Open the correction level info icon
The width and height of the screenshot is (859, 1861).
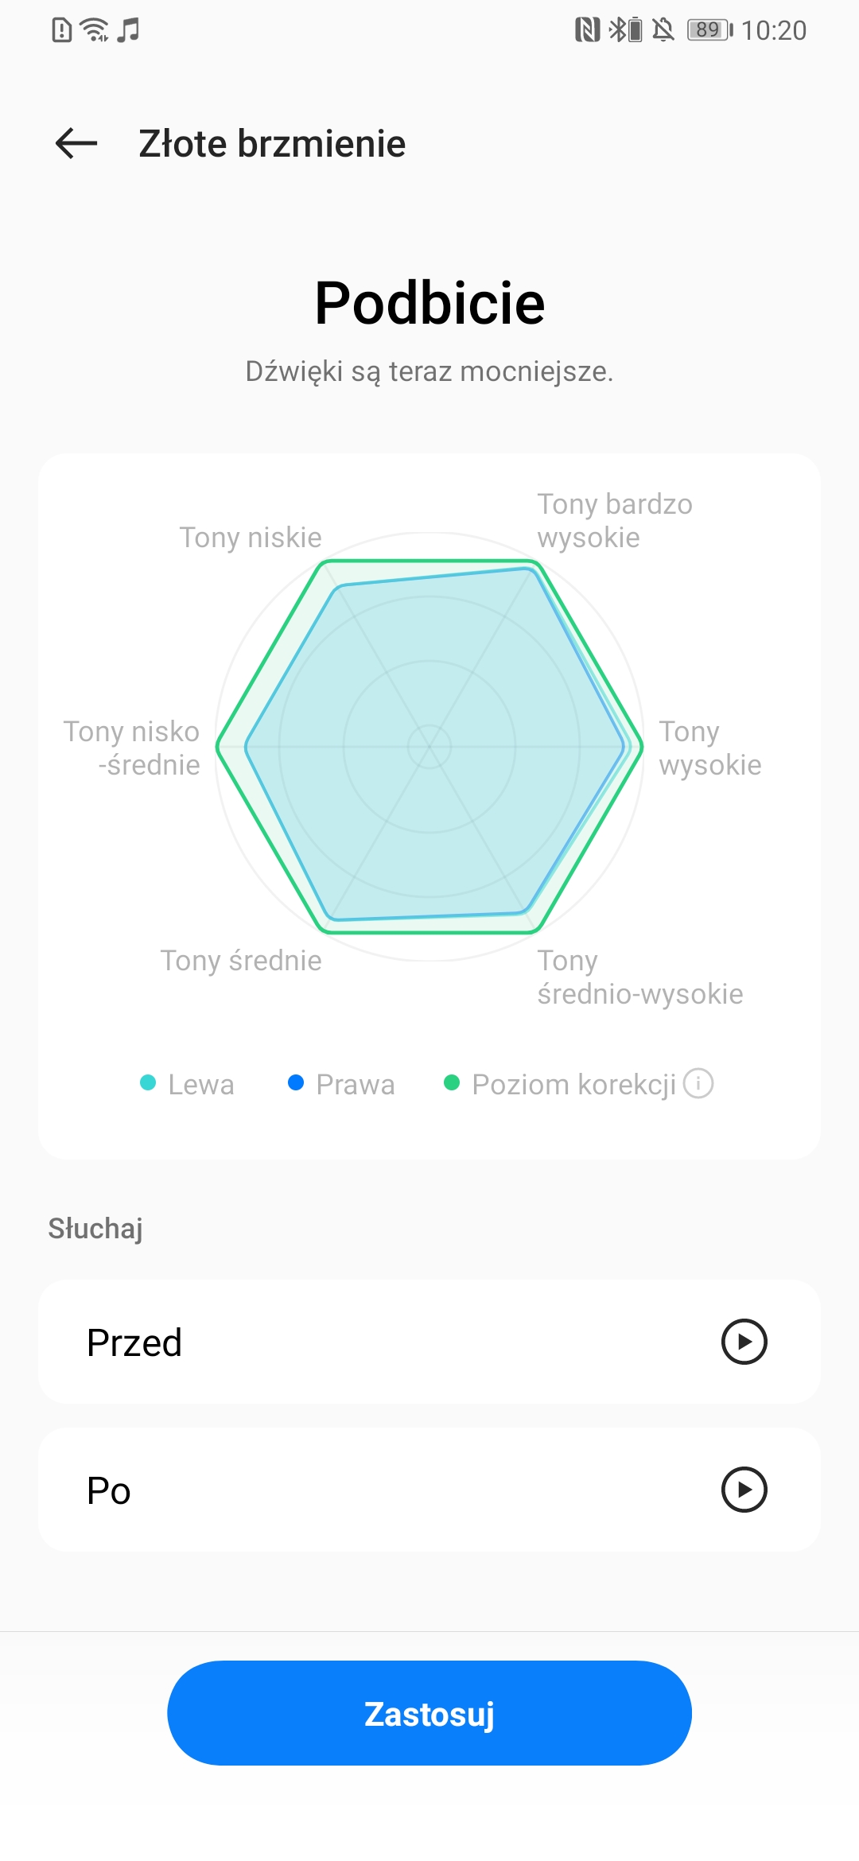[698, 1083]
